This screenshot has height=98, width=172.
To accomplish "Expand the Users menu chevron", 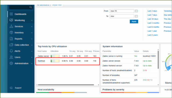I will click(32, 57).
